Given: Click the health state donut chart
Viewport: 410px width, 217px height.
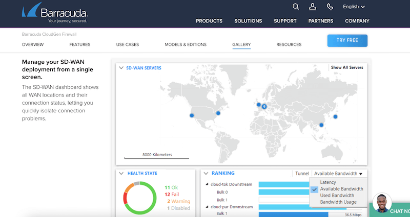Looking at the screenshot, I should [139, 198].
